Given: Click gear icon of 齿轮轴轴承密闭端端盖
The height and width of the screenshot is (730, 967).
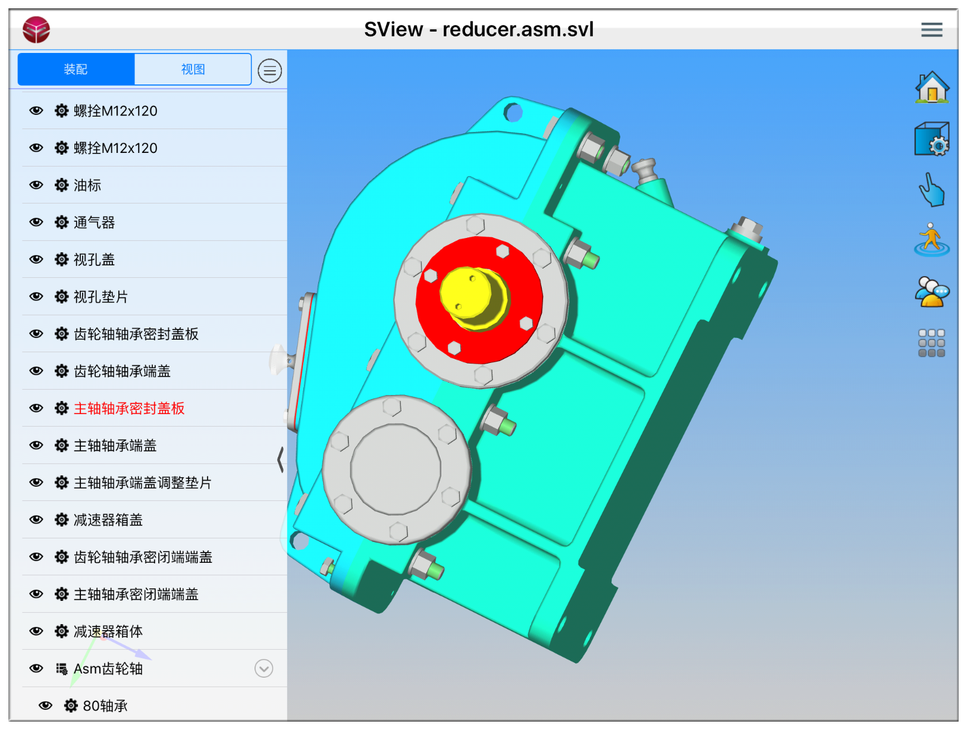Looking at the screenshot, I should [x=61, y=557].
